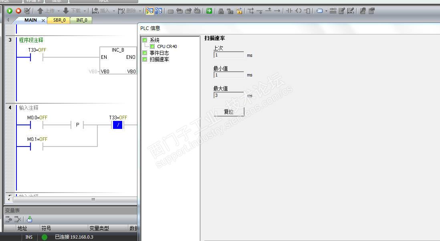Switch to the INT_0 tab

pos(82,20)
